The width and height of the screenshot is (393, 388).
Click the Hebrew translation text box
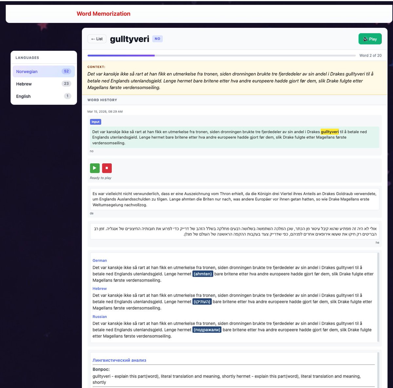pos(234,231)
